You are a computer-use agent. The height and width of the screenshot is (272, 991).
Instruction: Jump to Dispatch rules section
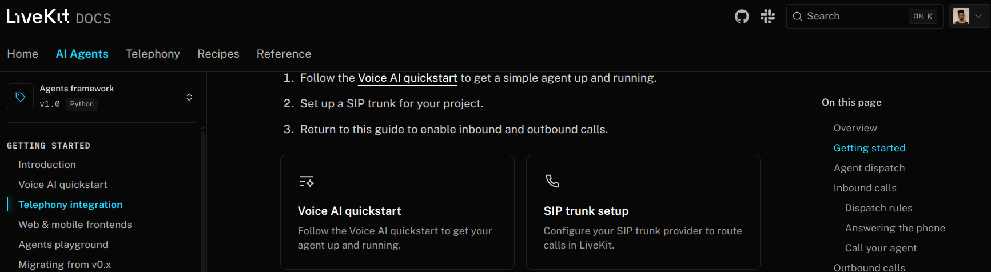pos(878,208)
